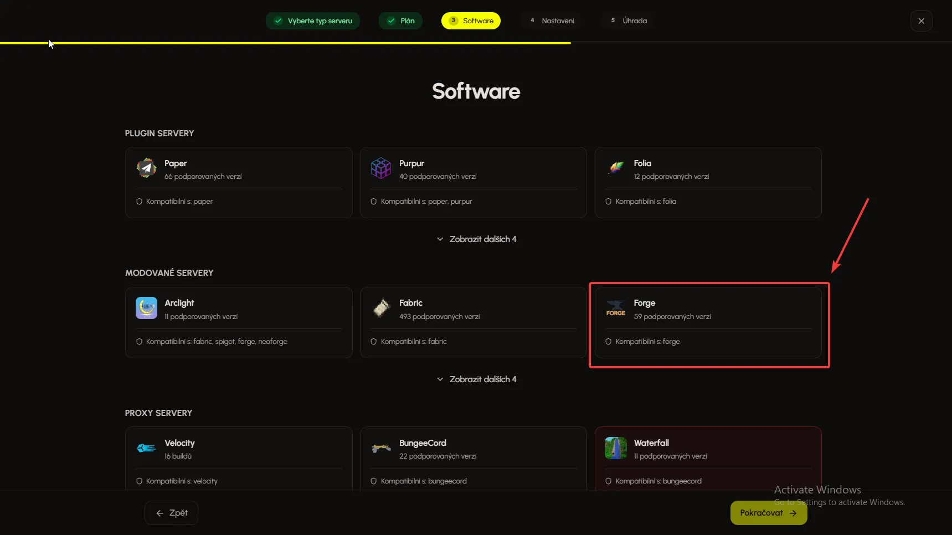Click the Pokračovat continue button

(769, 513)
